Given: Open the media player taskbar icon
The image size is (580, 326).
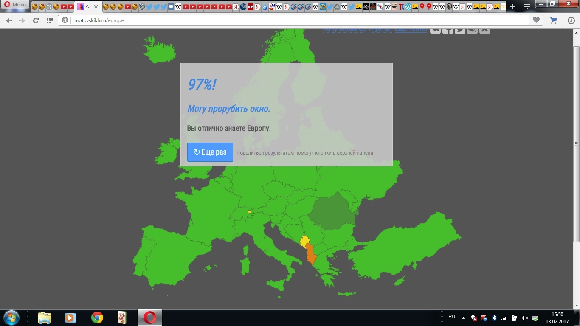Looking at the screenshot, I should [70, 318].
